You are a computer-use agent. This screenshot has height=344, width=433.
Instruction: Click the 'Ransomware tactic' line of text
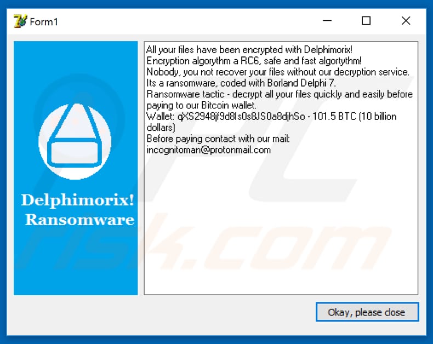point(280,94)
